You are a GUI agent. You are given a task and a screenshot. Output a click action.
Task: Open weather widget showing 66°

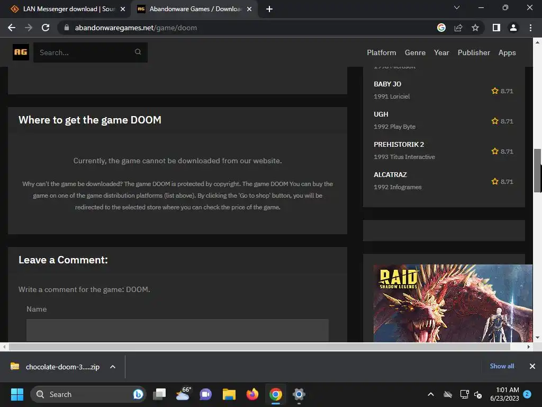pos(183,394)
